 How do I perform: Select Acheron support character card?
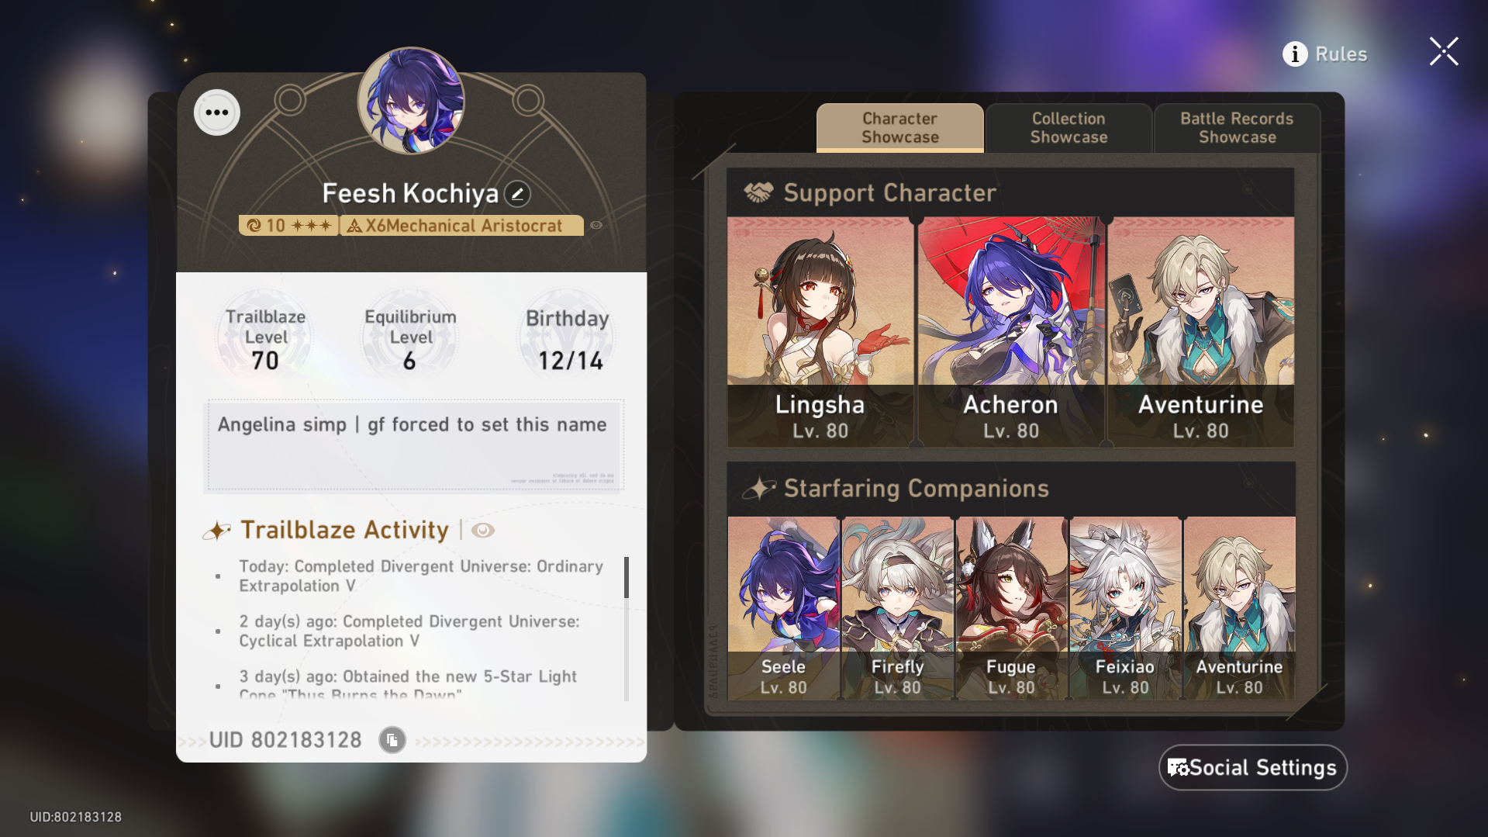[1010, 332]
